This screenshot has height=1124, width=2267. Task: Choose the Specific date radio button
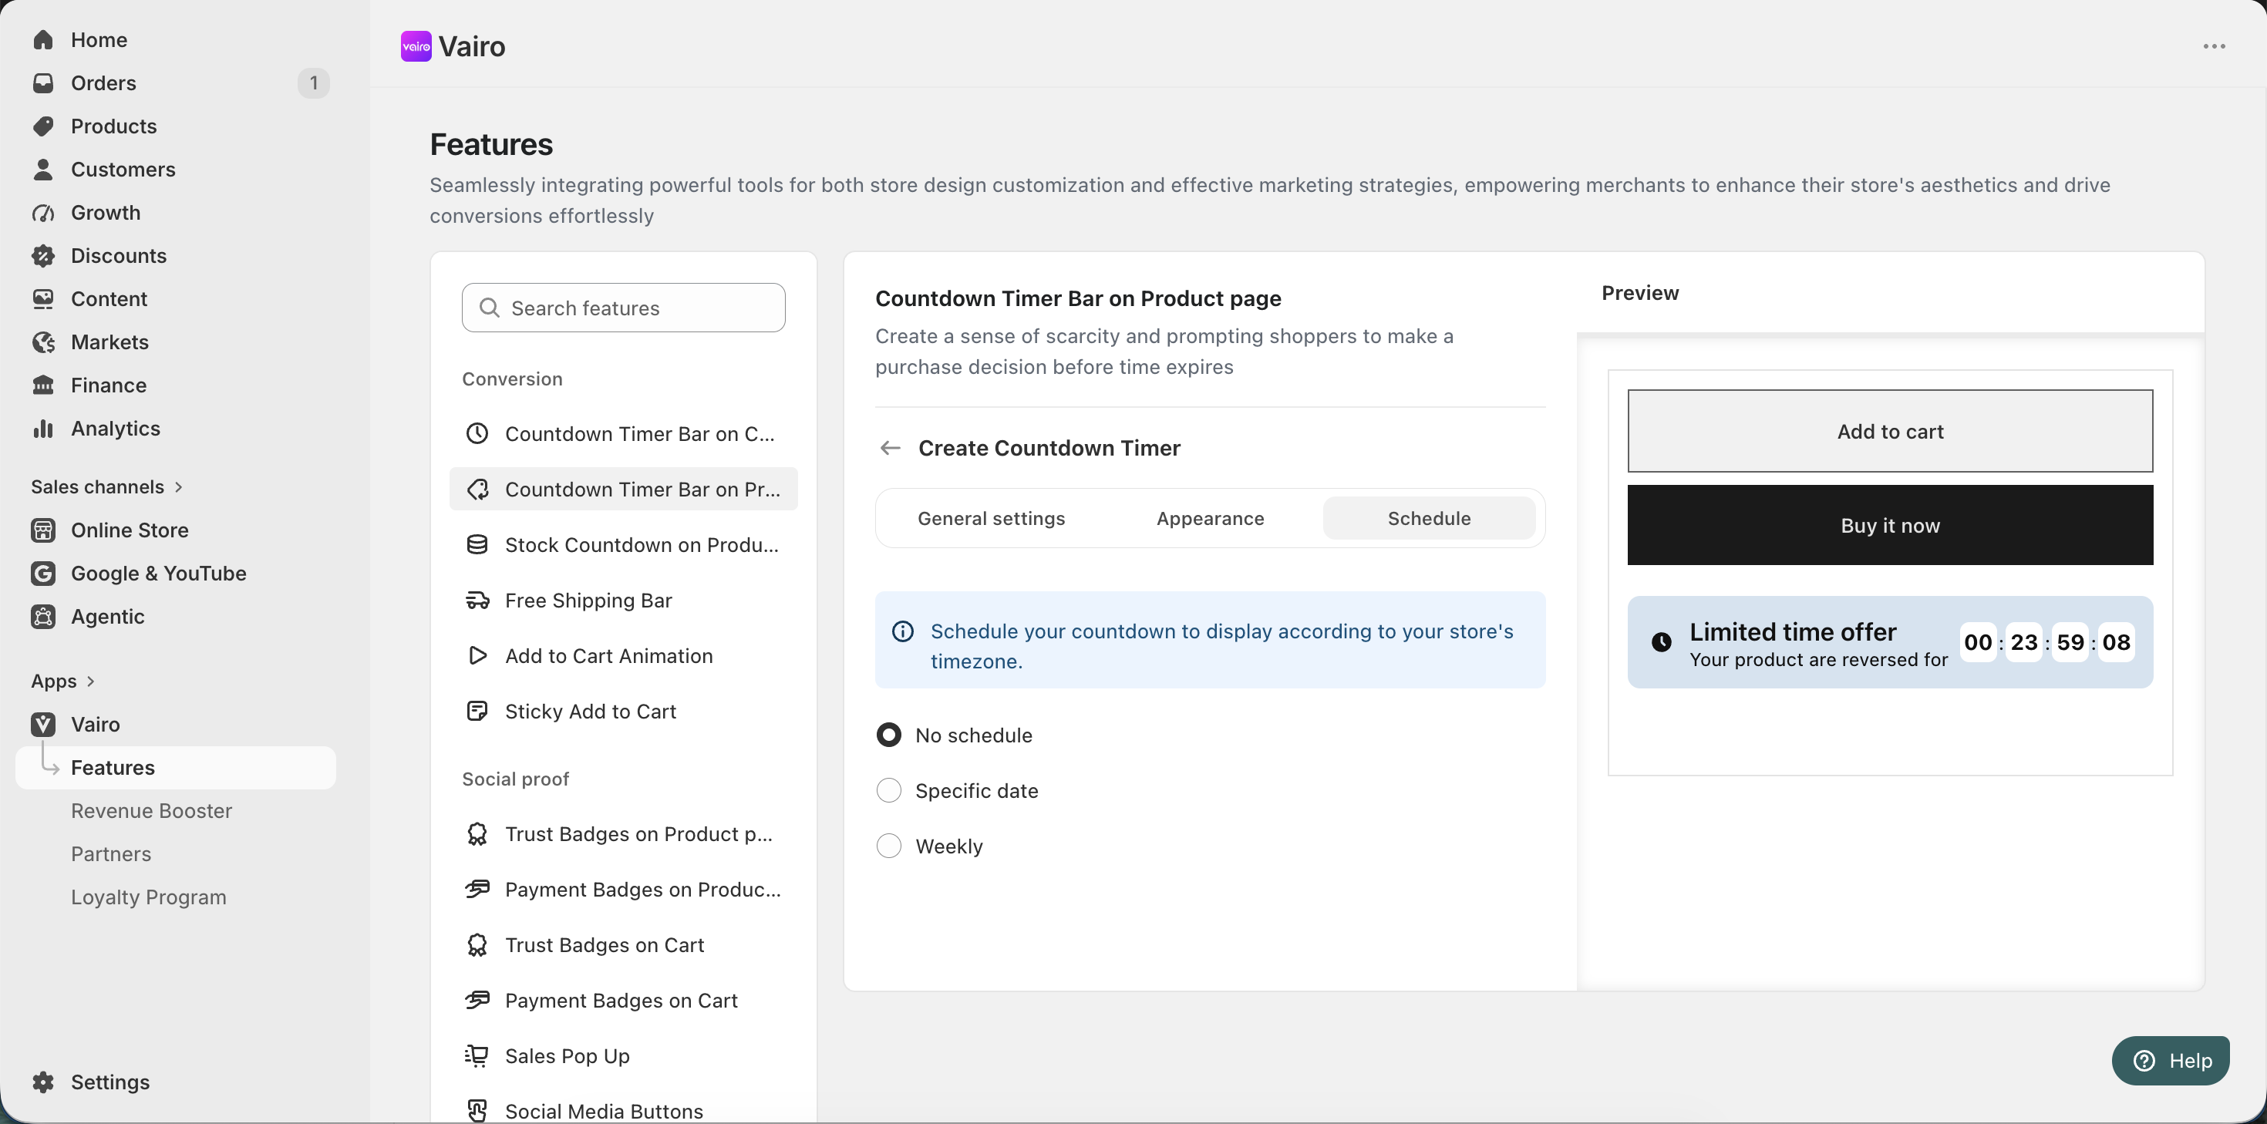tap(889, 790)
